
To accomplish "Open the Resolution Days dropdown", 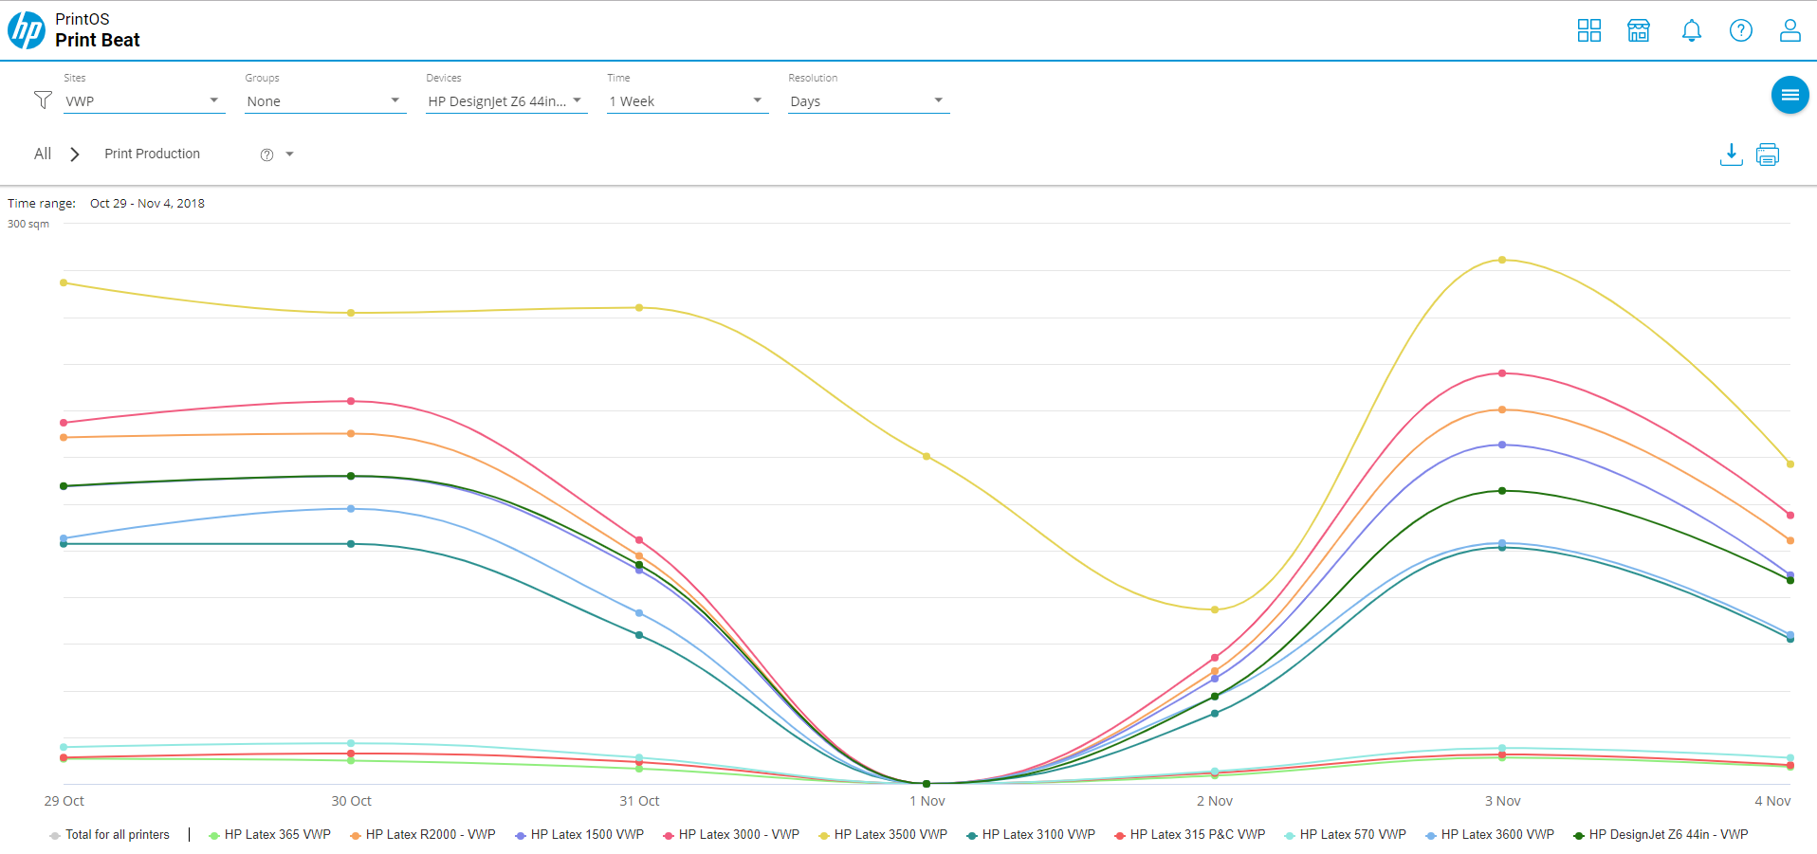I will pyautogui.click(x=869, y=101).
